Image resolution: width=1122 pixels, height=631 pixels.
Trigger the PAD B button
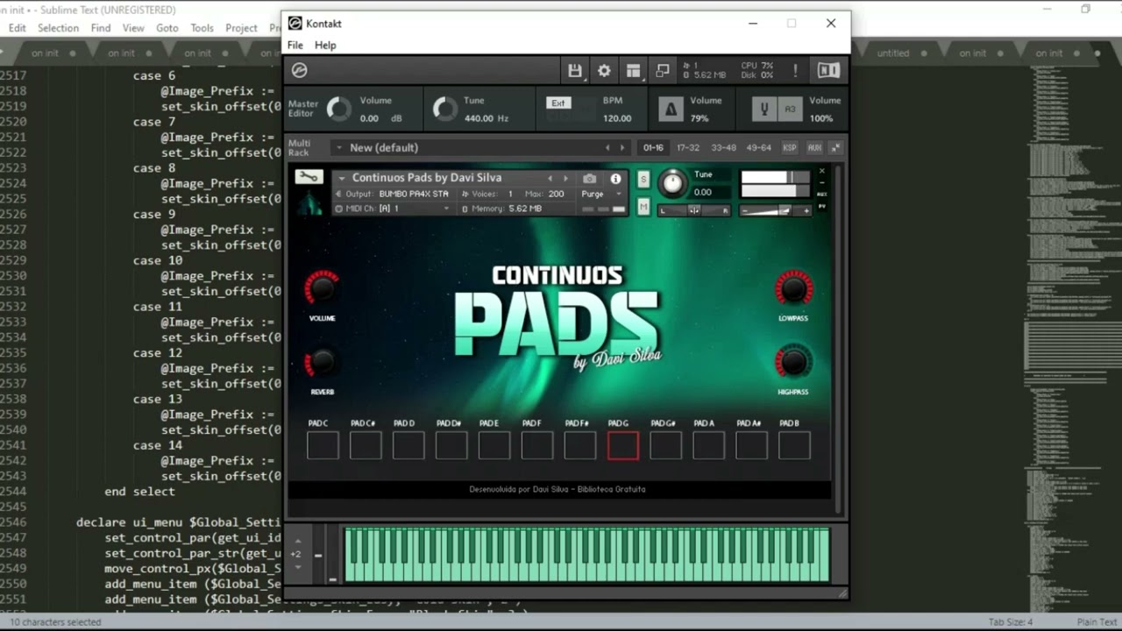coord(794,445)
